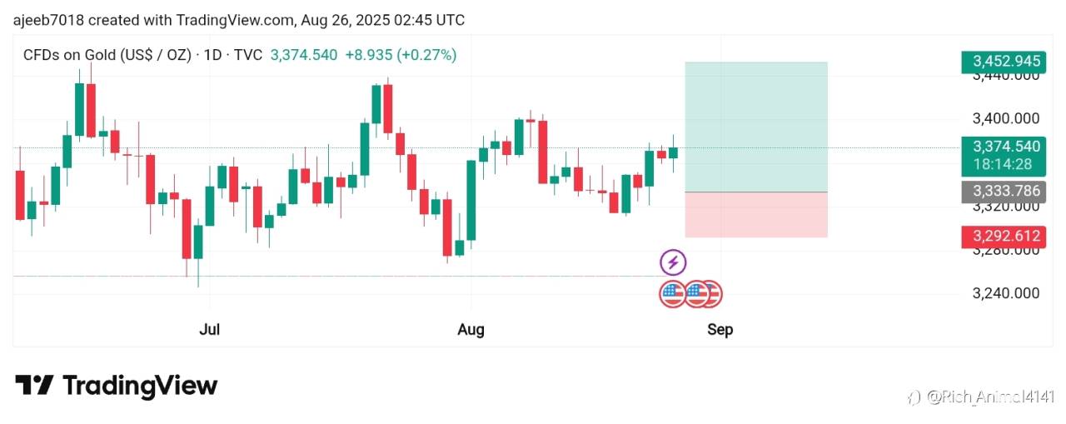Select the green 3,452.945 target price label
The image size is (1066, 424).
1002,61
